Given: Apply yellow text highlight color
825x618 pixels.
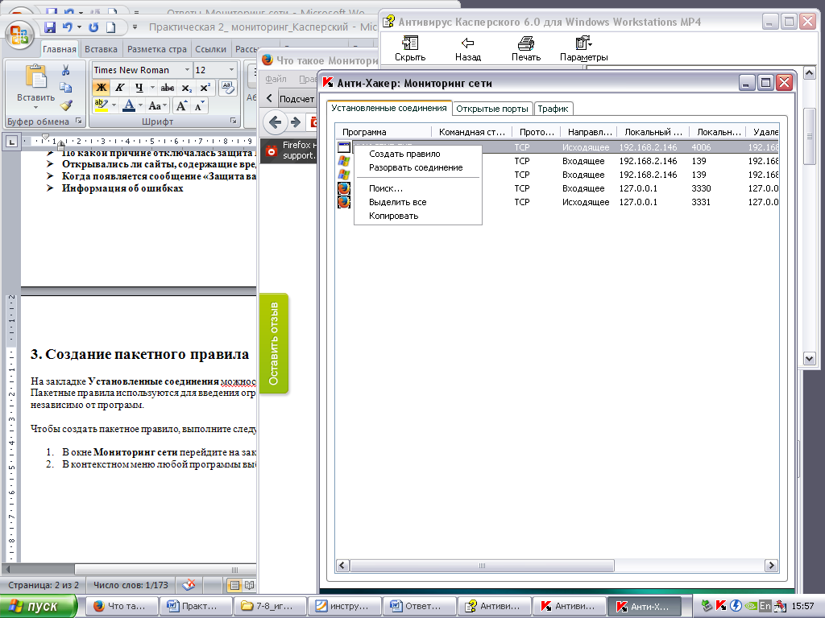Looking at the screenshot, I should tap(101, 105).
